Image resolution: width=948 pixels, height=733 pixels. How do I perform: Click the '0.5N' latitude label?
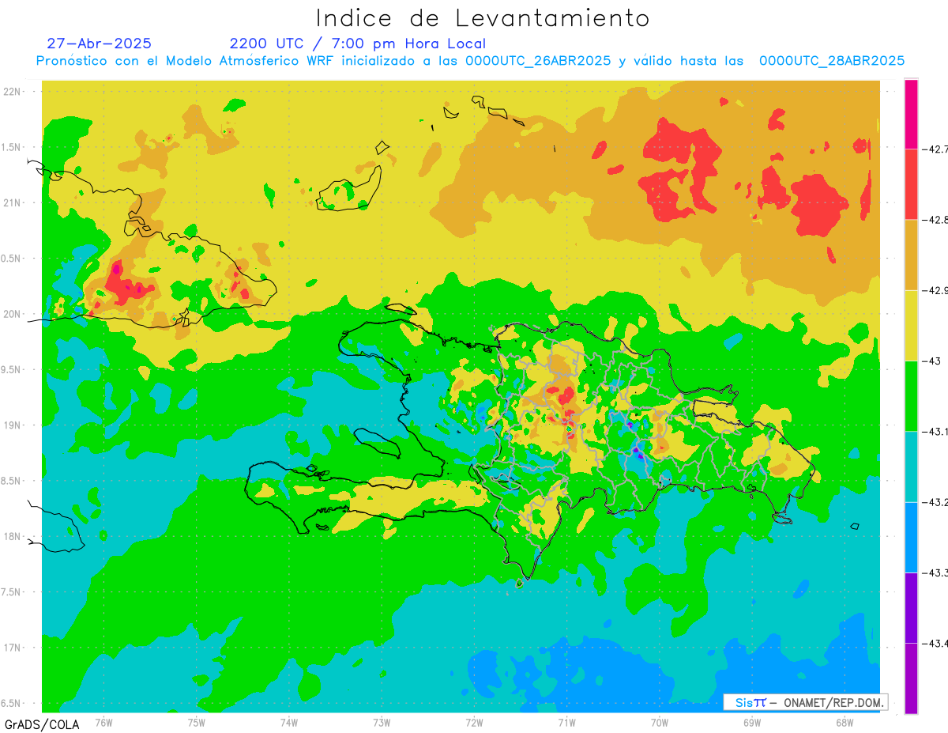[11, 259]
